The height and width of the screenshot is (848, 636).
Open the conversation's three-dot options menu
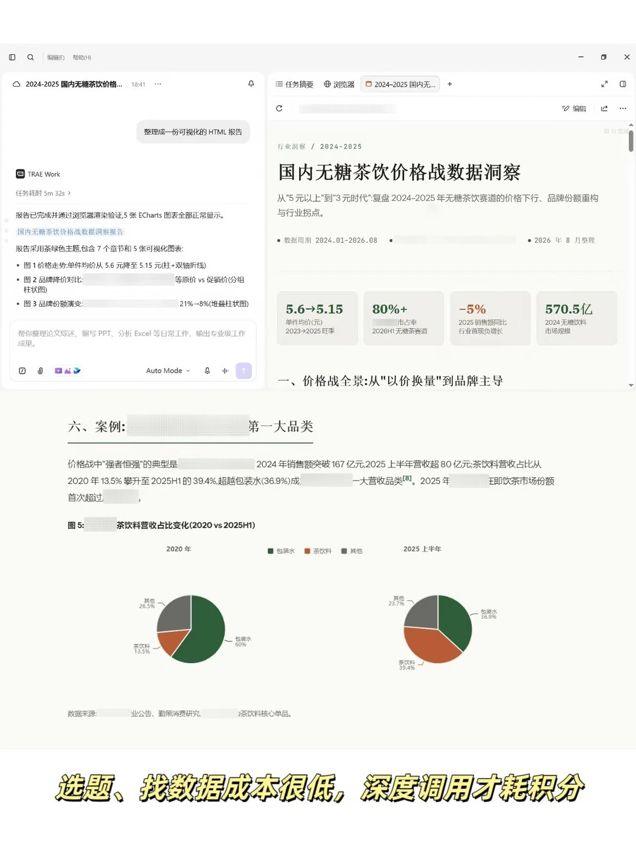158,84
